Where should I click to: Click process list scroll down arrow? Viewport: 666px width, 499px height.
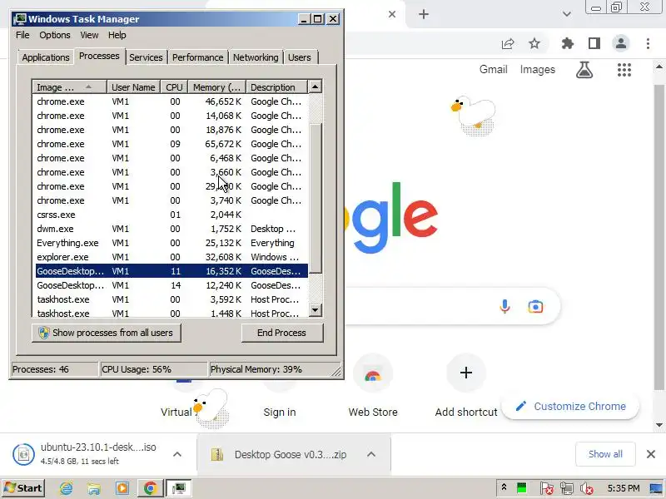click(x=316, y=309)
